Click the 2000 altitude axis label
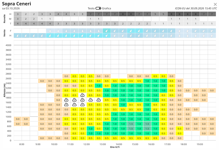Screen dimensions: 219x150 pos(8,93)
